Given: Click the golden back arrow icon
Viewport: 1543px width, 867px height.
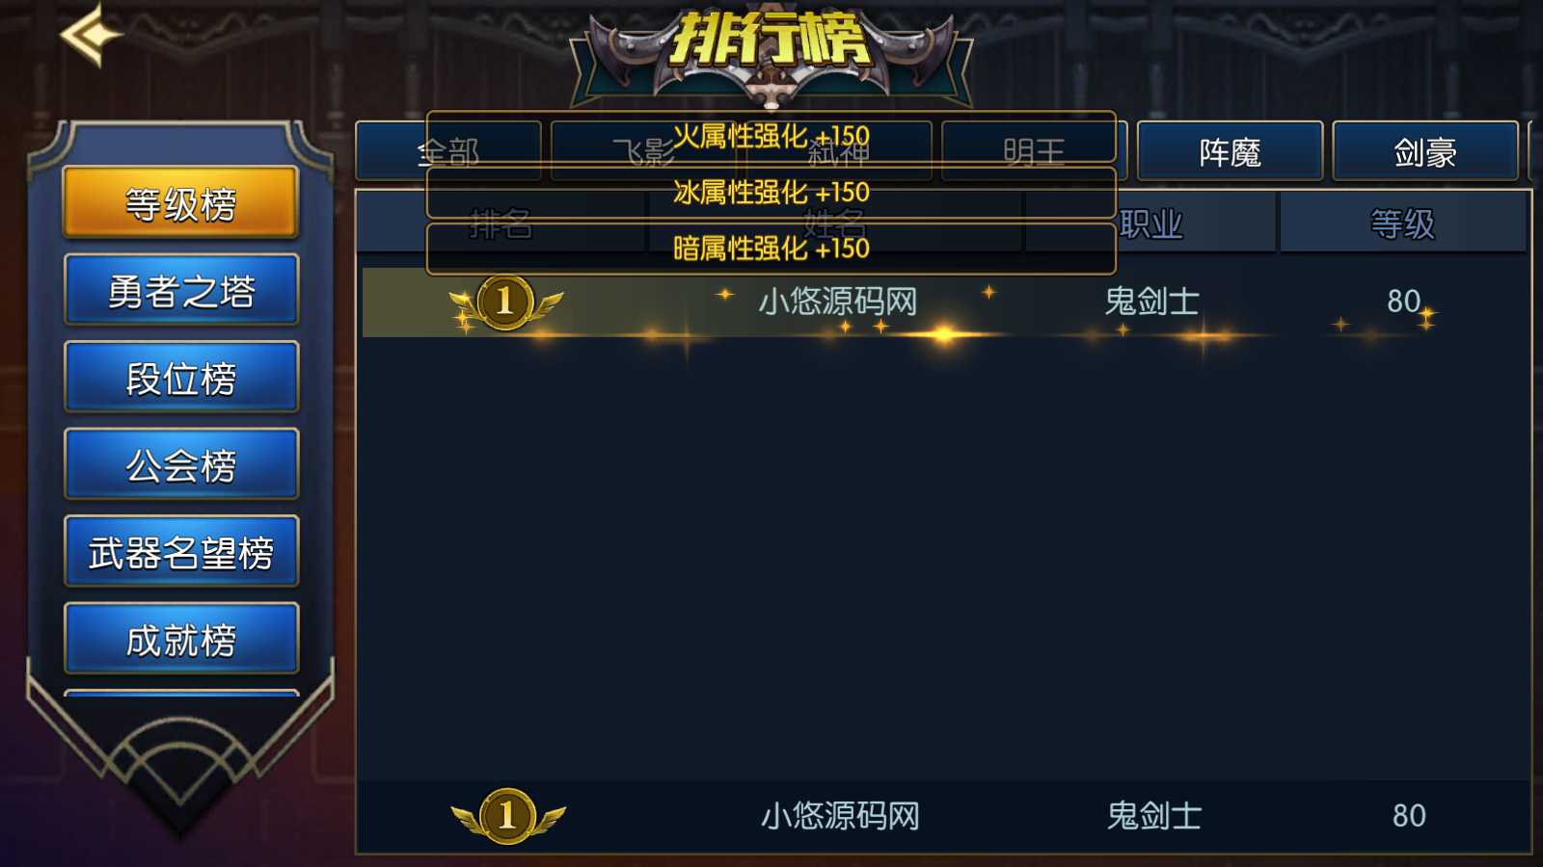Looking at the screenshot, I should (x=92, y=35).
